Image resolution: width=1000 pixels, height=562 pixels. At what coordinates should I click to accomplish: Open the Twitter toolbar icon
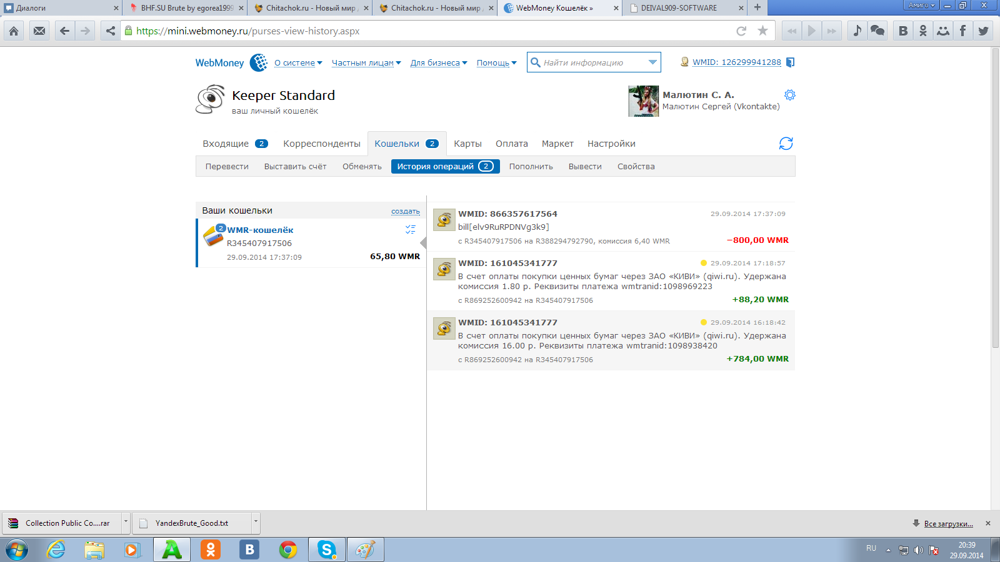click(x=983, y=31)
